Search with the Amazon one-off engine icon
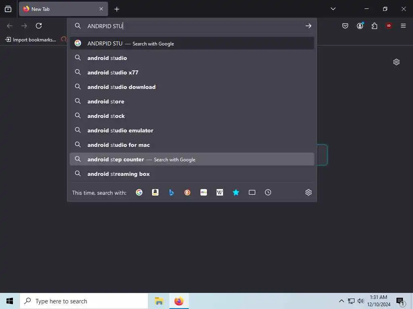The width and height of the screenshot is (413, 309). [x=155, y=192]
